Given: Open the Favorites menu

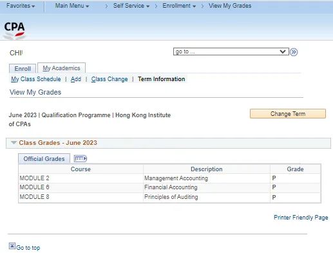Looking at the screenshot, I should 21,6.
